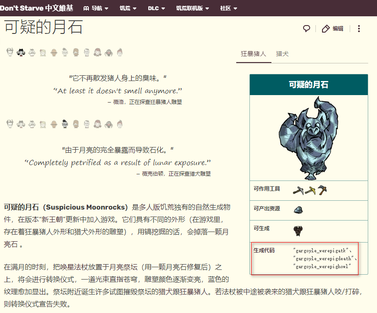Pick Maxwell's head in the upper quote row
The height and width of the screenshot is (313, 377).
pyautogui.click(x=87, y=52)
